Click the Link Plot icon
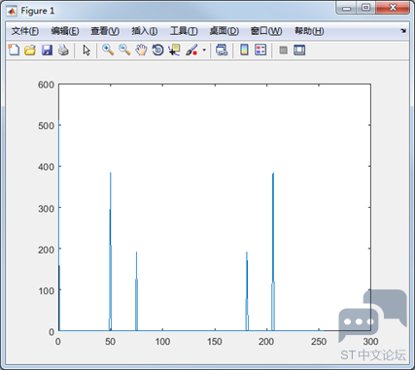The image size is (415, 370). 222,50
